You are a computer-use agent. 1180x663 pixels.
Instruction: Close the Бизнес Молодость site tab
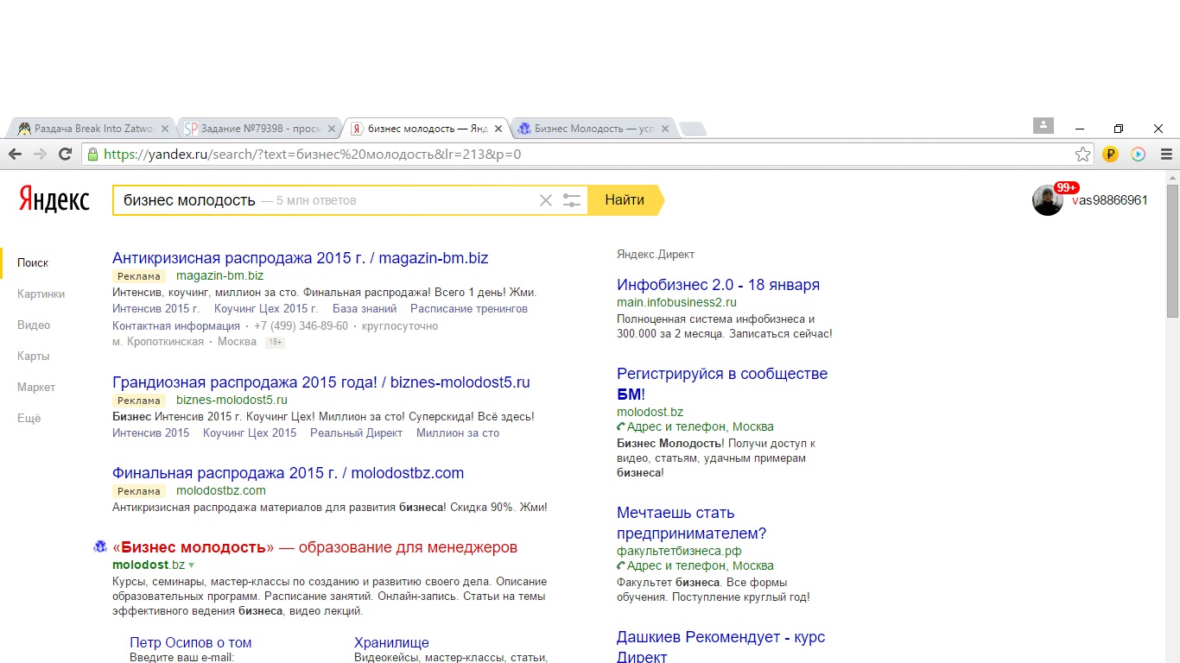[665, 129]
